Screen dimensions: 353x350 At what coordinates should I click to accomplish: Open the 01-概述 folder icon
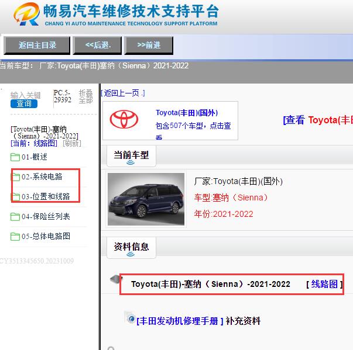[15, 157]
